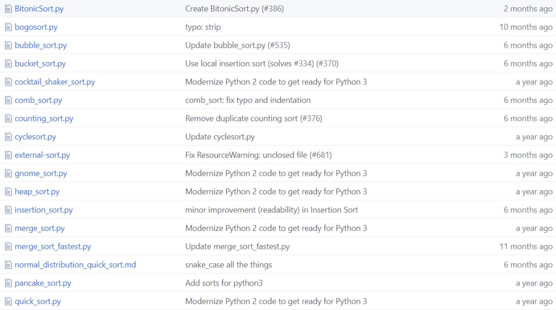Open normal_distribution_quick_sort.md file

tap(75, 265)
